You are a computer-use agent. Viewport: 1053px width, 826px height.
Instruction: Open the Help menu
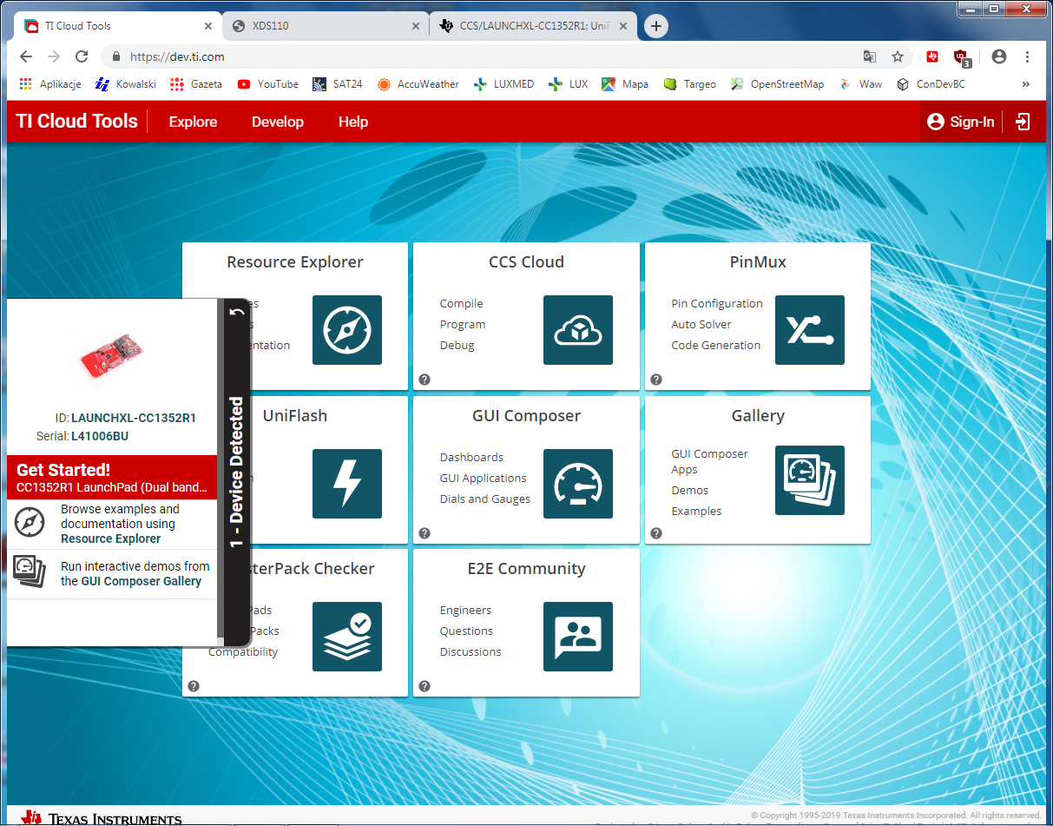(353, 122)
